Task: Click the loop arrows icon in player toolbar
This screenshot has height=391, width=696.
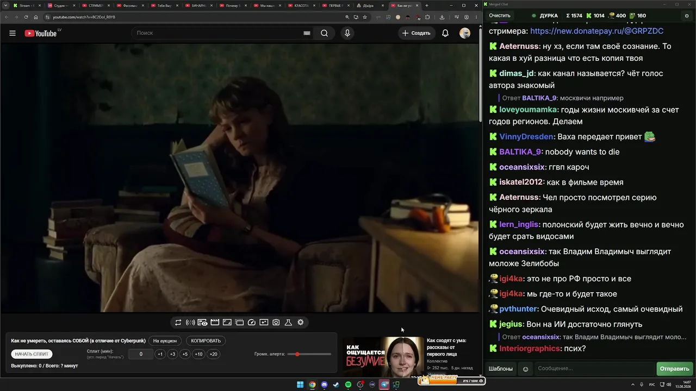Action: point(178,323)
